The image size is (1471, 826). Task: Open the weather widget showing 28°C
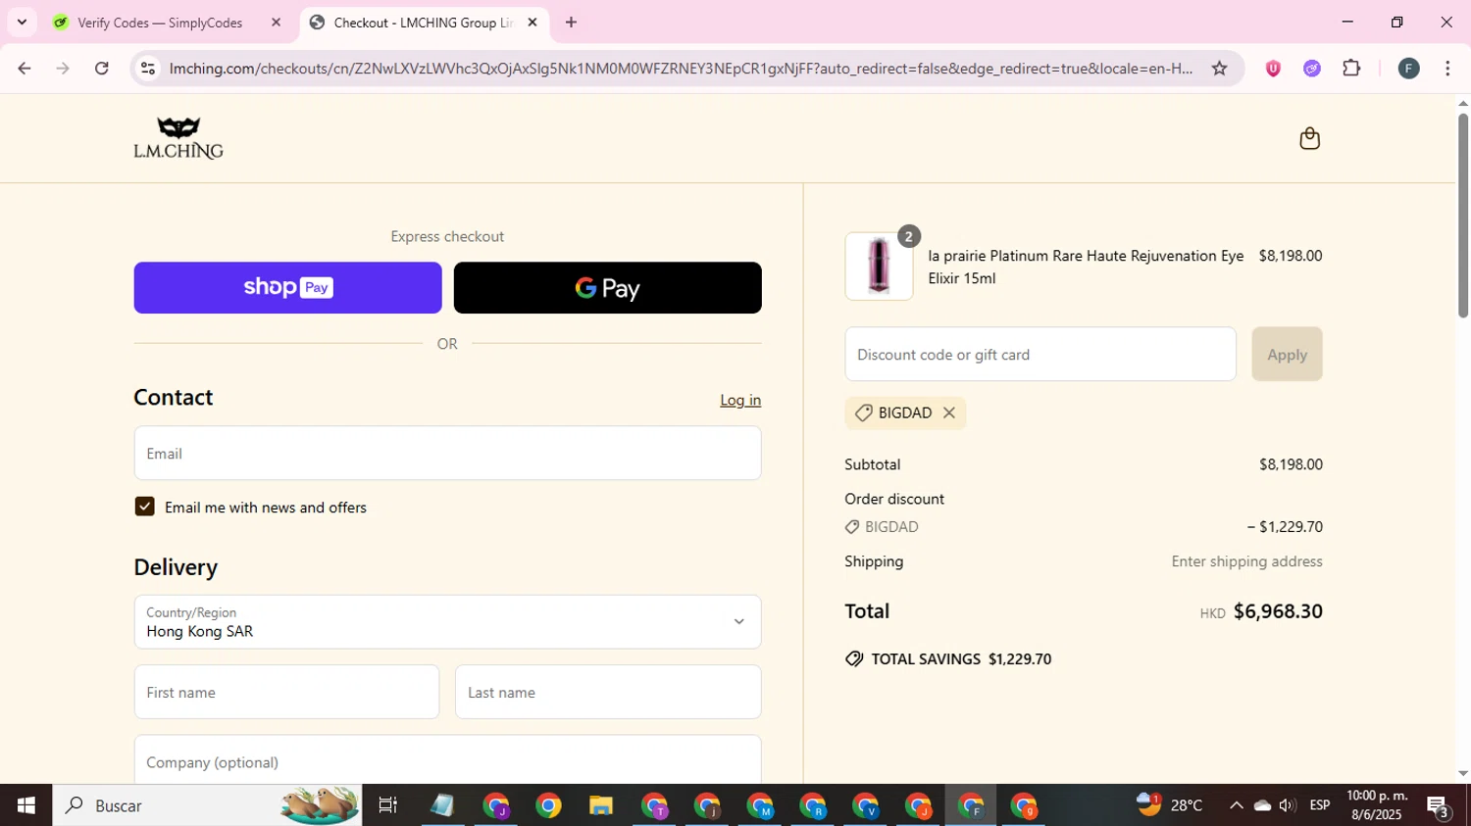1169,805
